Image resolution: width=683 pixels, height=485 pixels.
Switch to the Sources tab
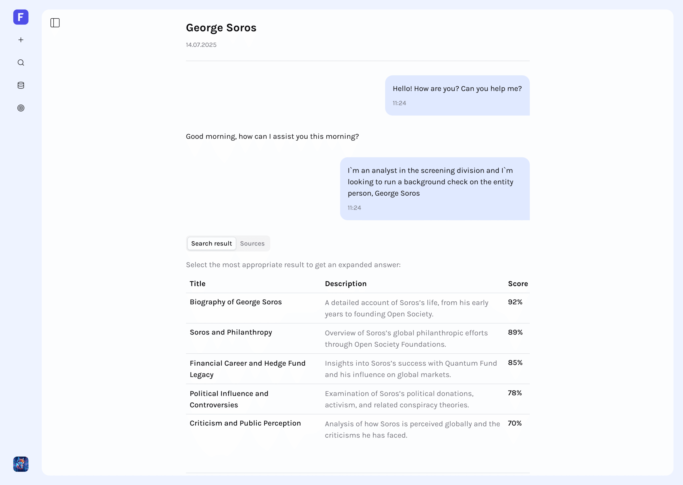point(252,243)
